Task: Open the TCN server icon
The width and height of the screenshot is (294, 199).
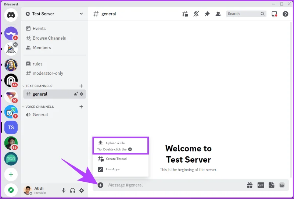Action: point(11,159)
